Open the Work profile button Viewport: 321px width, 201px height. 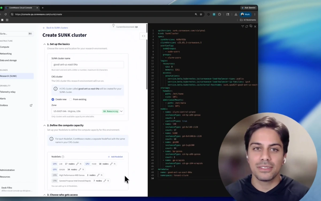(x=246, y=14)
